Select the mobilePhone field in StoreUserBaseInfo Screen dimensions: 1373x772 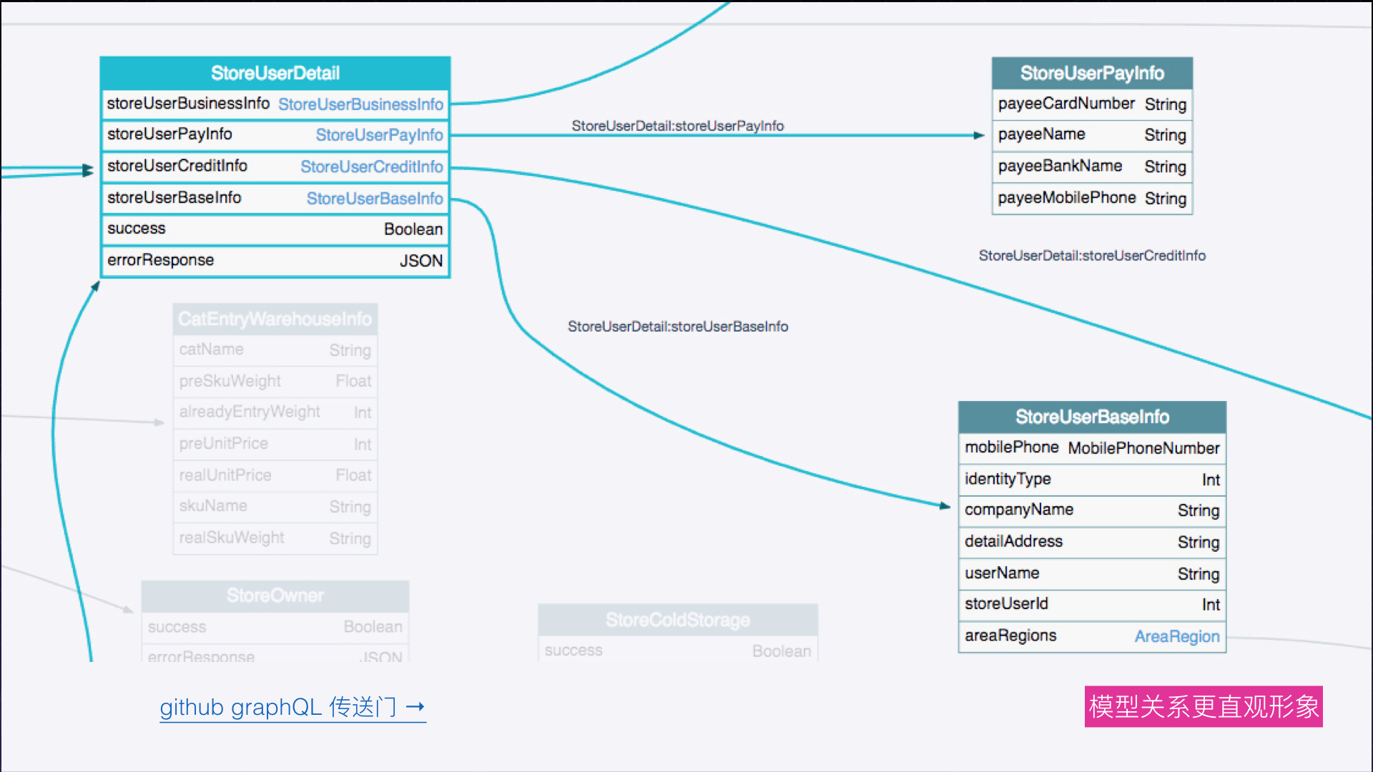(x=1011, y=447)
